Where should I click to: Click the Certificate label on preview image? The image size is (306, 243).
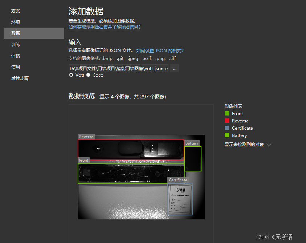pos(178,180)
